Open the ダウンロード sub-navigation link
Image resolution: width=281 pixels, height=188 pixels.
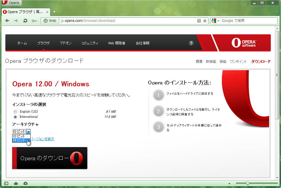click(261, 62)
